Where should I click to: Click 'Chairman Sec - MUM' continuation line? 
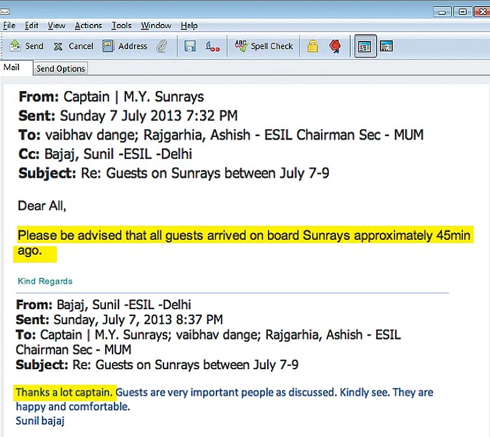pos(73,350)
